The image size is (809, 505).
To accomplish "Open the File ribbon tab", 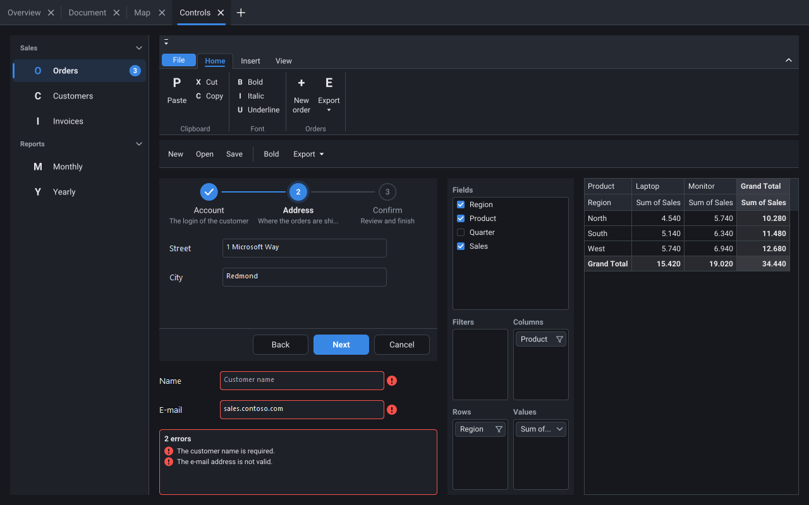I will pos(179,60).
